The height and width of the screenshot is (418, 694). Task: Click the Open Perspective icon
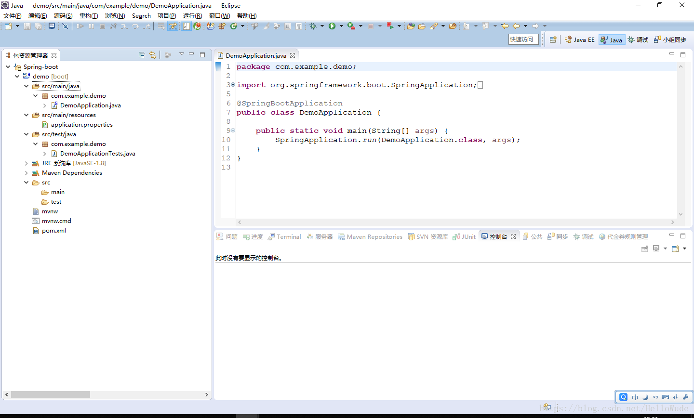tap(553, 39)
